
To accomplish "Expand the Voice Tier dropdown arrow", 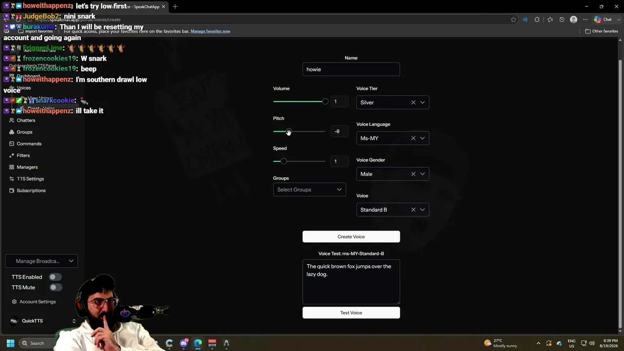I will point(422,102).
